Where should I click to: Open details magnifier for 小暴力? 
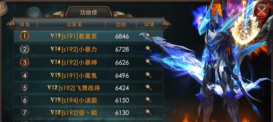(x=148, y=49)
